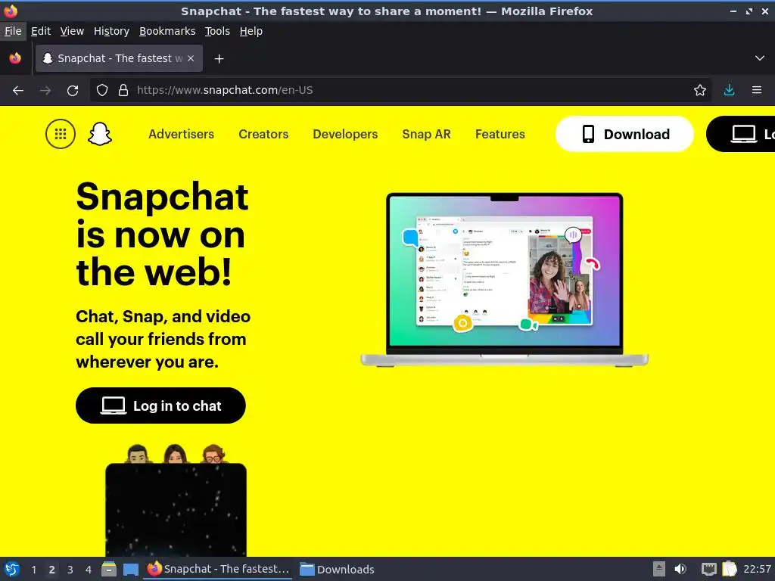
Task: Select the Snapchat Firefox taskbar entry
Action: [218, 569]
